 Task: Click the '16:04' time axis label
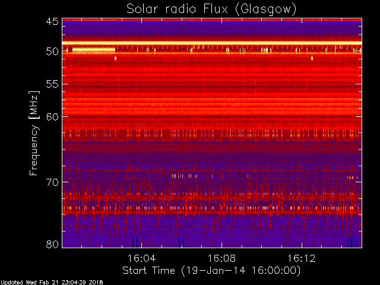(x=141, y=258)
